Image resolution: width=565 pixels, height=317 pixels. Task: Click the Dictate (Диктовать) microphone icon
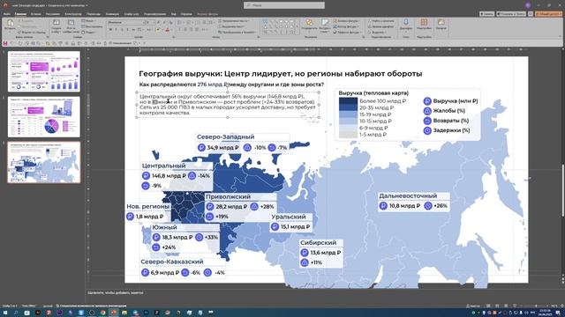tap(406, 22)
